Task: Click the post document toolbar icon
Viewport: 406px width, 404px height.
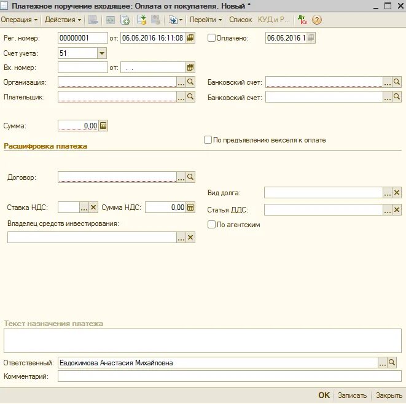Action: point(141,20)
